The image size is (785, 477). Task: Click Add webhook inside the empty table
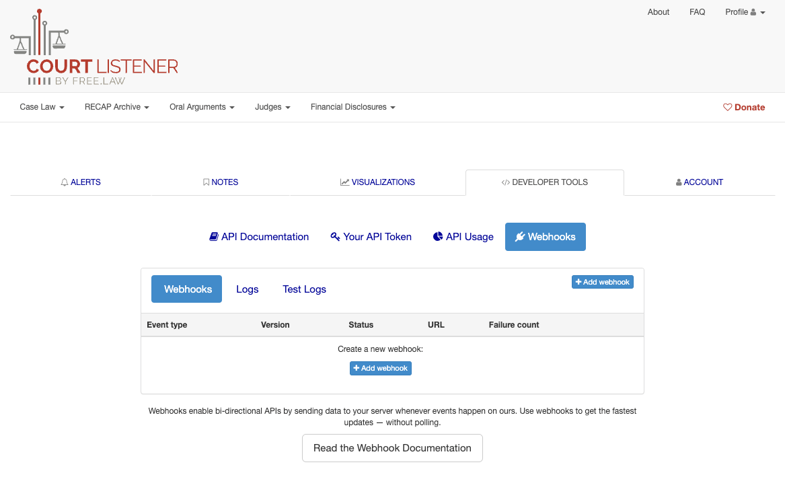pos(380,368)
